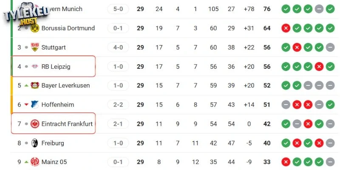Click the Freiburg club crest
This screenshot has width=340, height=170.
click(x=34, y=143)
